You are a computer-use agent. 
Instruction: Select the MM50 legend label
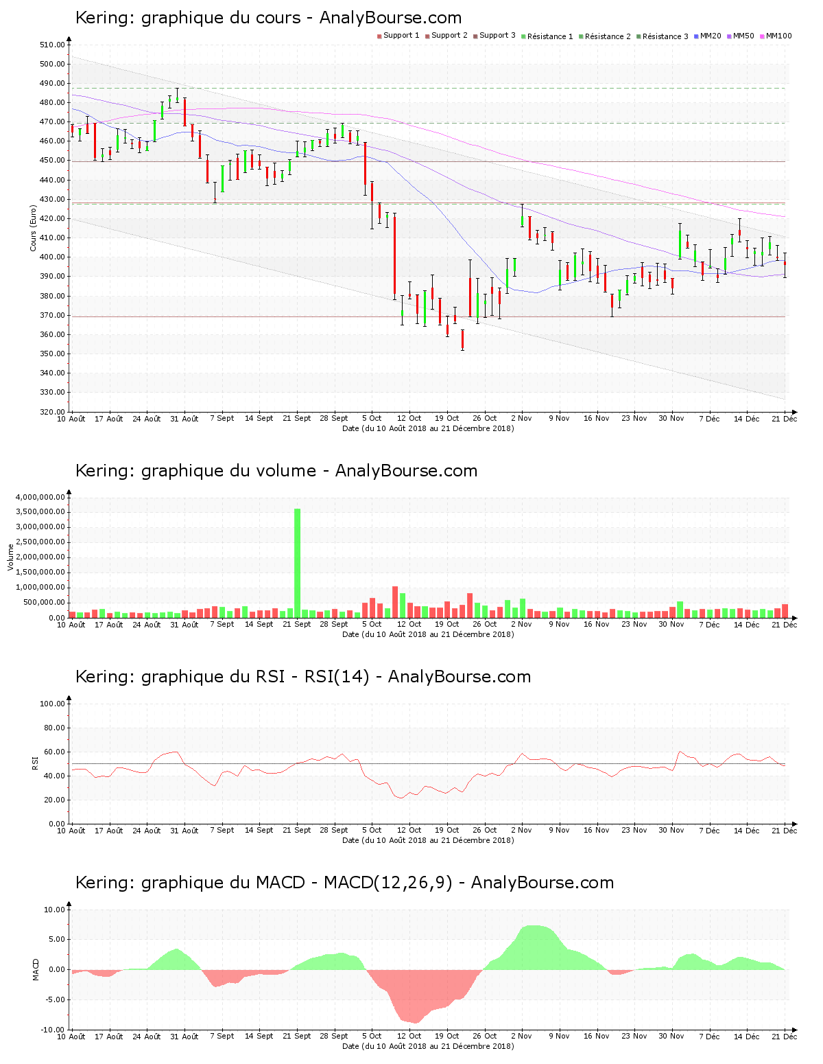point(743,36)
